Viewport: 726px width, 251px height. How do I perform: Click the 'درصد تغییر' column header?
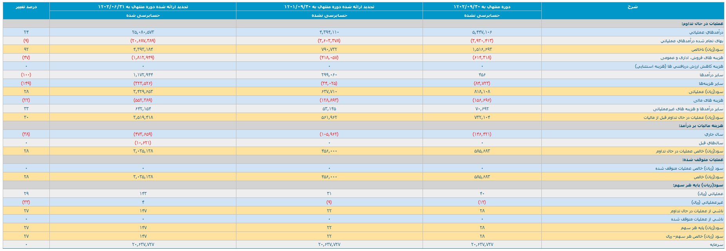pos(26,7)
